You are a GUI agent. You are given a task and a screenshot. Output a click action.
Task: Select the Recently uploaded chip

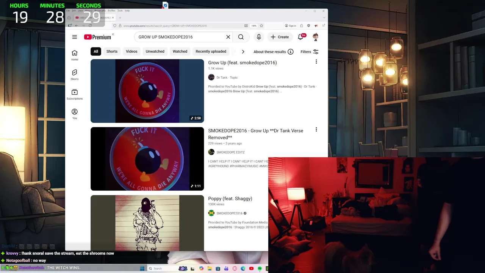click(211, 52)
